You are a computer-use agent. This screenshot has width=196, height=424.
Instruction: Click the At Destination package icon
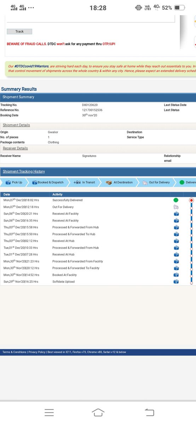point(110,182)
